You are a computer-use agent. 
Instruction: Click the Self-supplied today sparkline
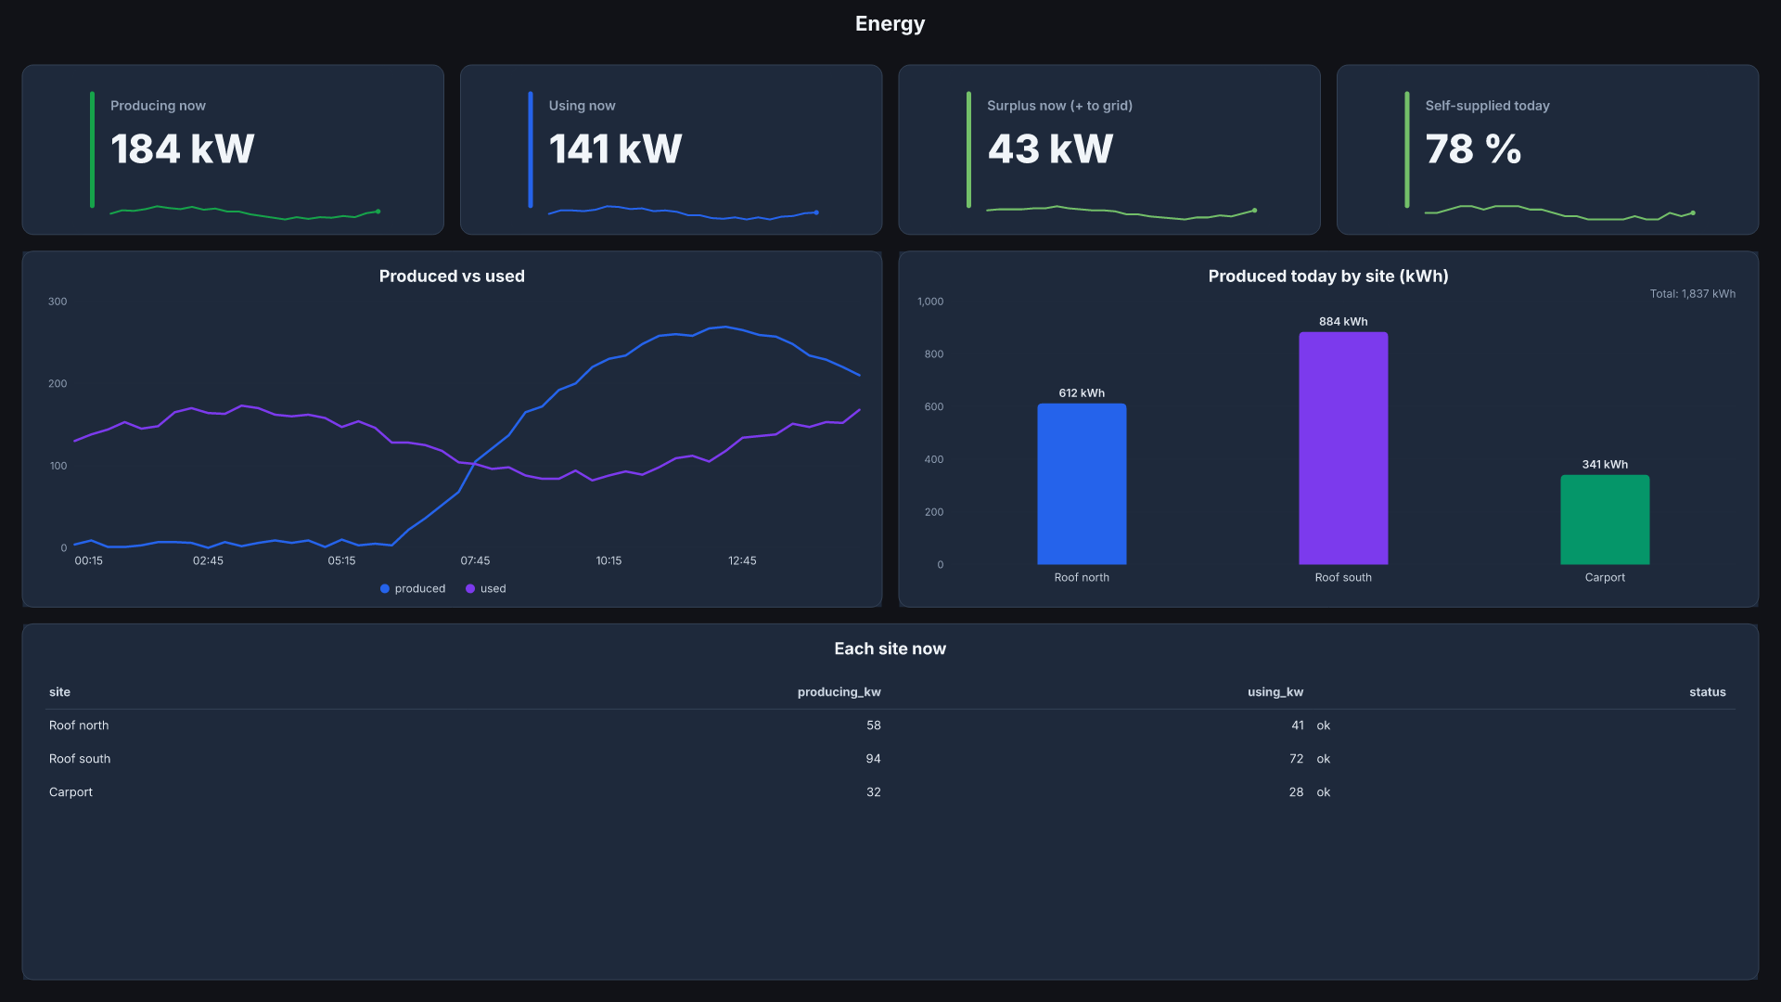[x=1560, y=212]
